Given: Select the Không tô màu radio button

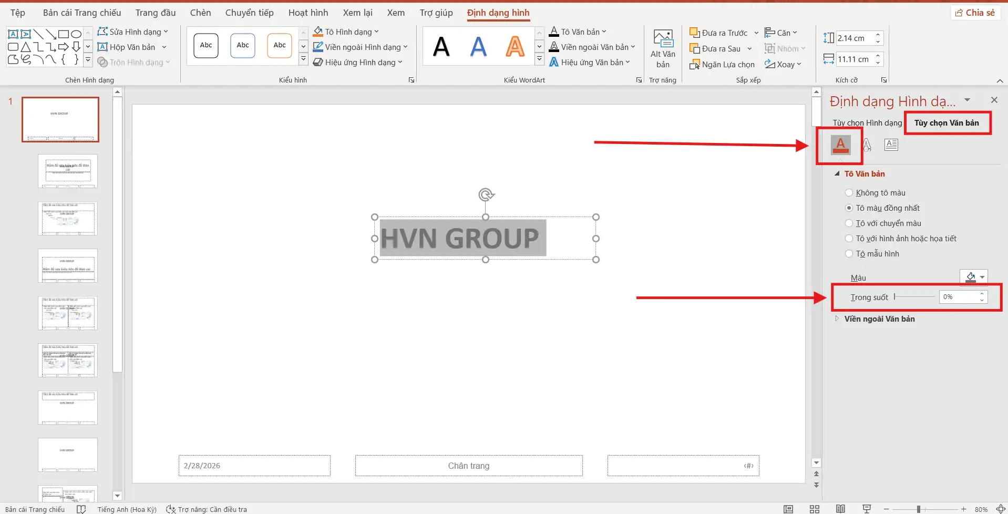Looking at the screenshot, I should point(849,192).
